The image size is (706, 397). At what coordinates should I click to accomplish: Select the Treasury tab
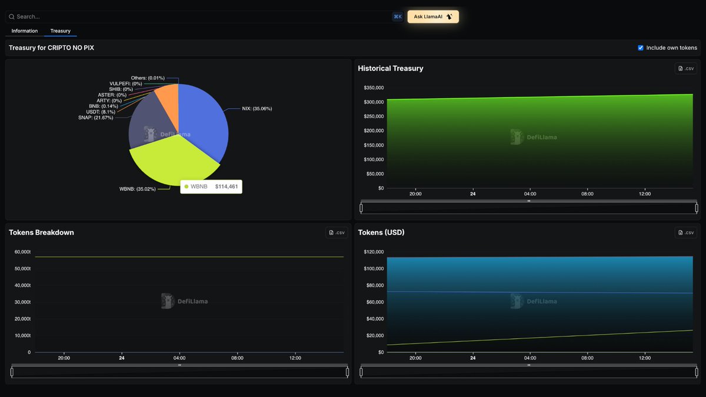point(61,31)
